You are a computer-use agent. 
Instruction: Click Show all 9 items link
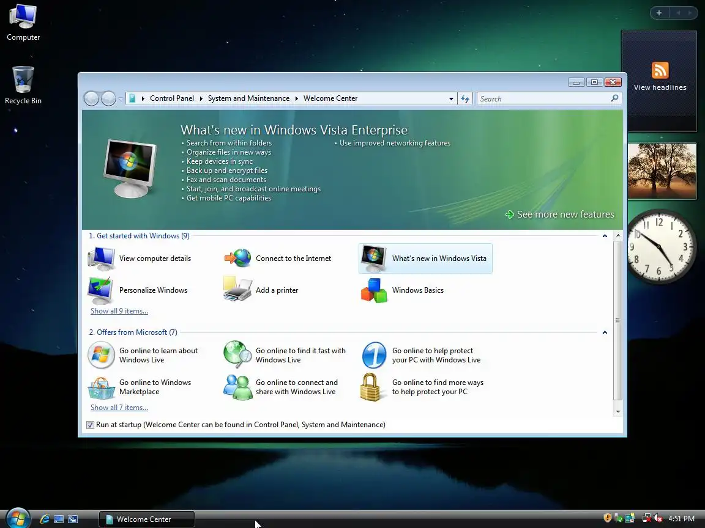(119, 310)
